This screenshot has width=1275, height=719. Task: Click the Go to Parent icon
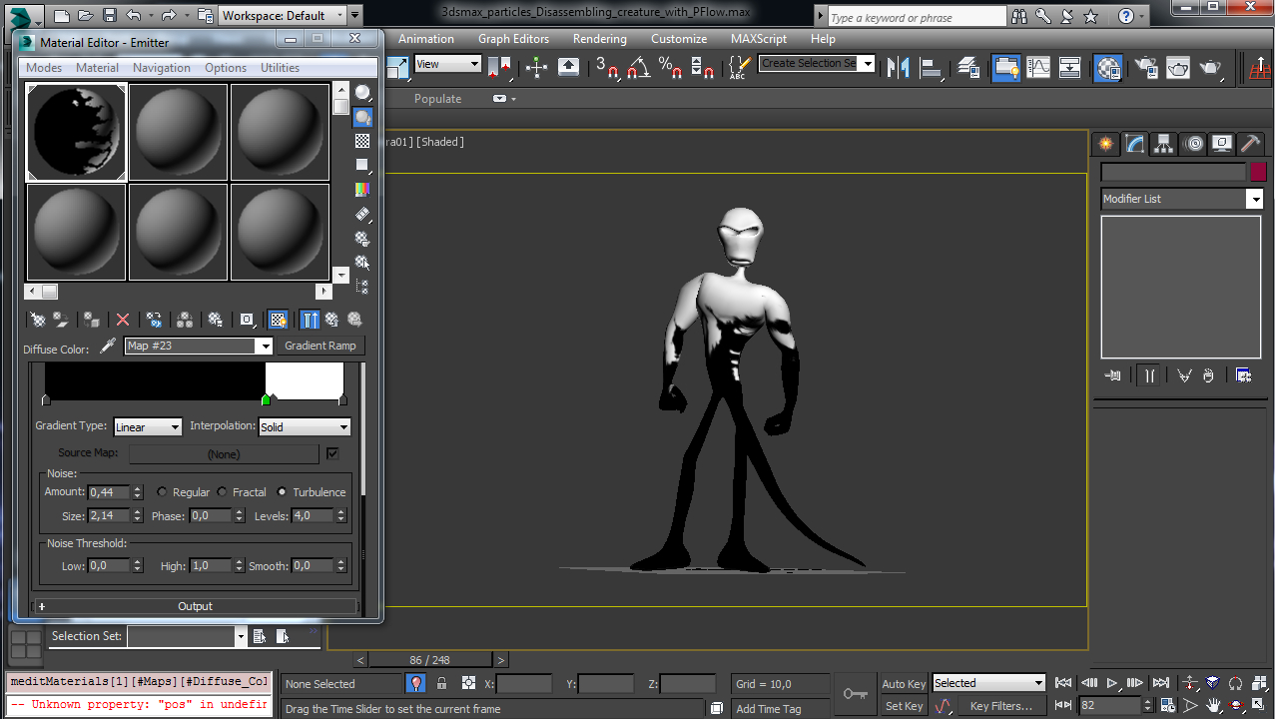click(x=331, y=320)
